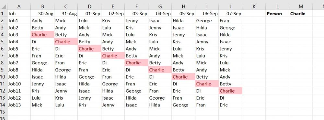Click the Job header cell A1

click(19, 14)
